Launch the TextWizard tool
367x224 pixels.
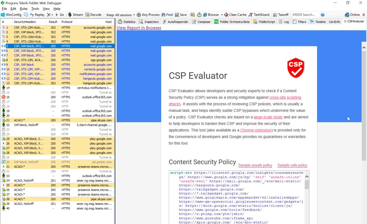coord(259,15)
